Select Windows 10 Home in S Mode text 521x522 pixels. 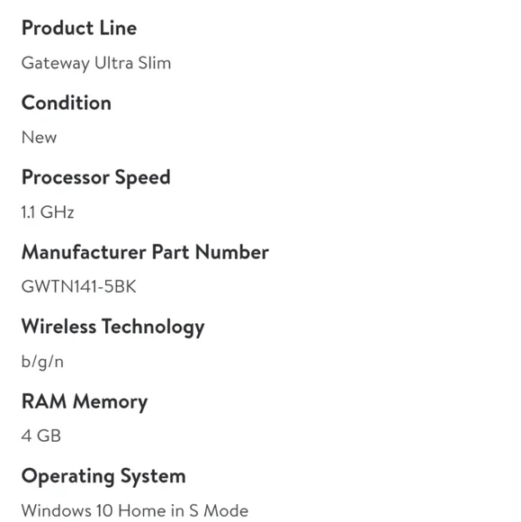coord(135,510)
